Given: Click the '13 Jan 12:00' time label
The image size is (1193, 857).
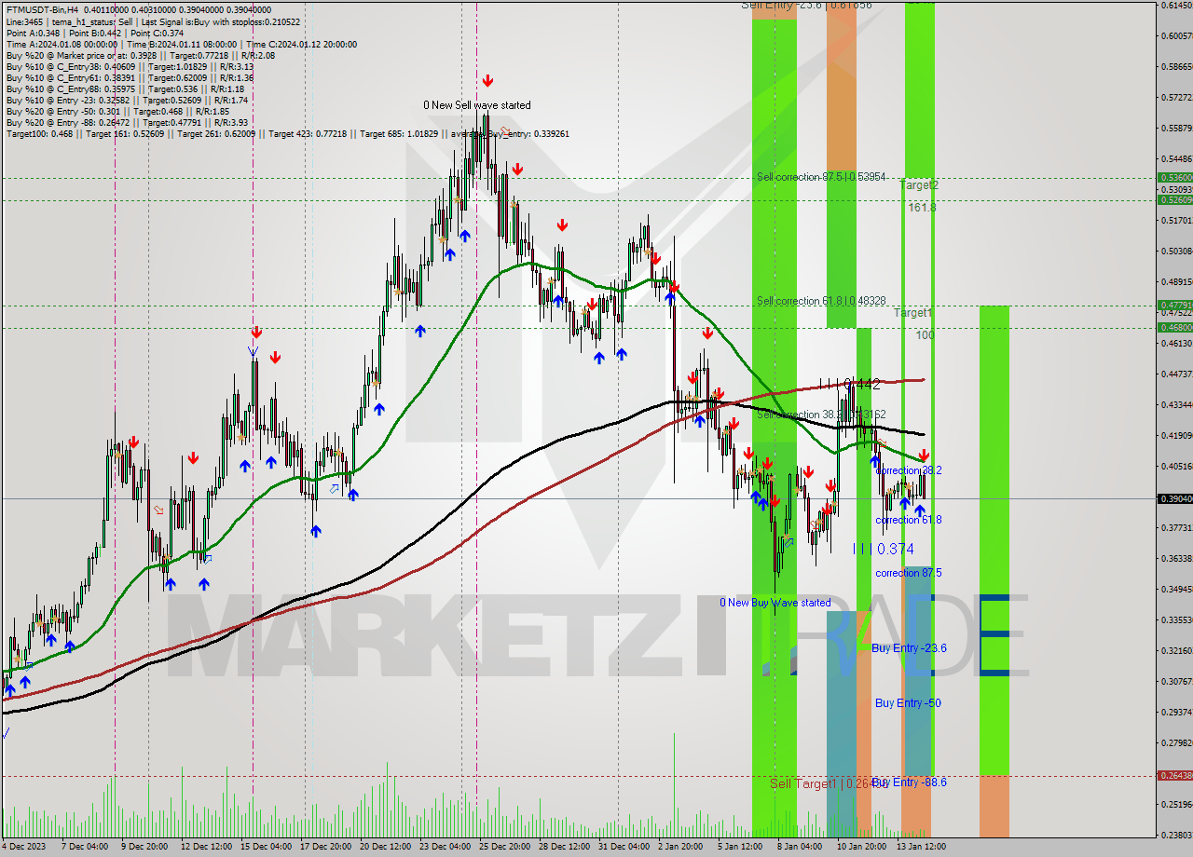Looking at the screenshot, I should 923,847.
